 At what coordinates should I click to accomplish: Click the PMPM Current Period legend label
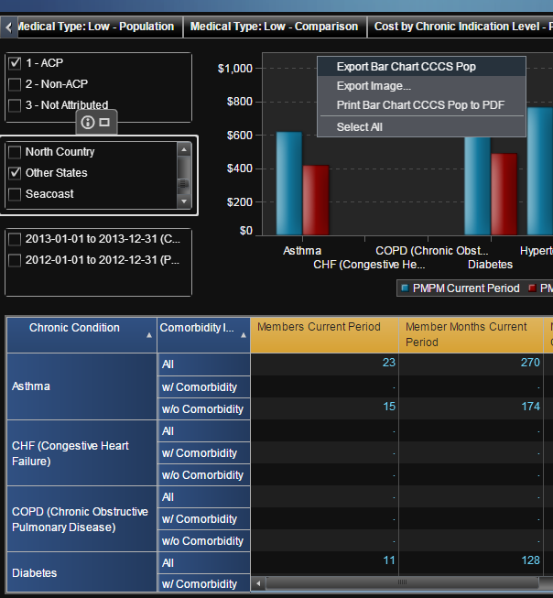[466, 288]
